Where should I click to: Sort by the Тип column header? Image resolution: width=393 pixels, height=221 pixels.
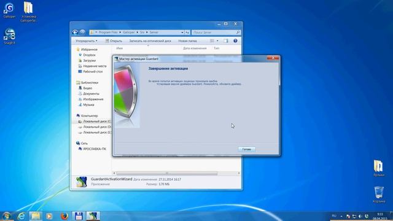(217, 48)
